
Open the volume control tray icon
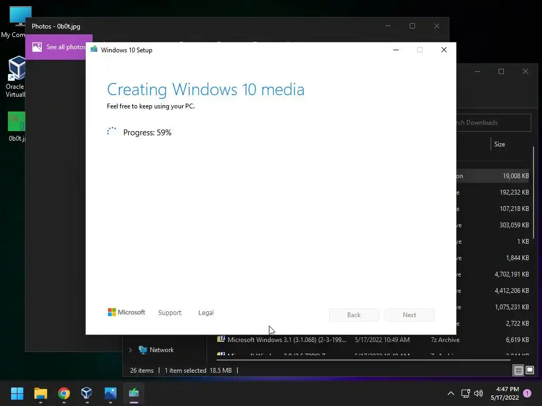(478, 393)
